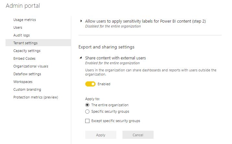Expand the sensitivity labels setting arrow
This screenshot has height=144, width=232.
(x=81, y=21)
